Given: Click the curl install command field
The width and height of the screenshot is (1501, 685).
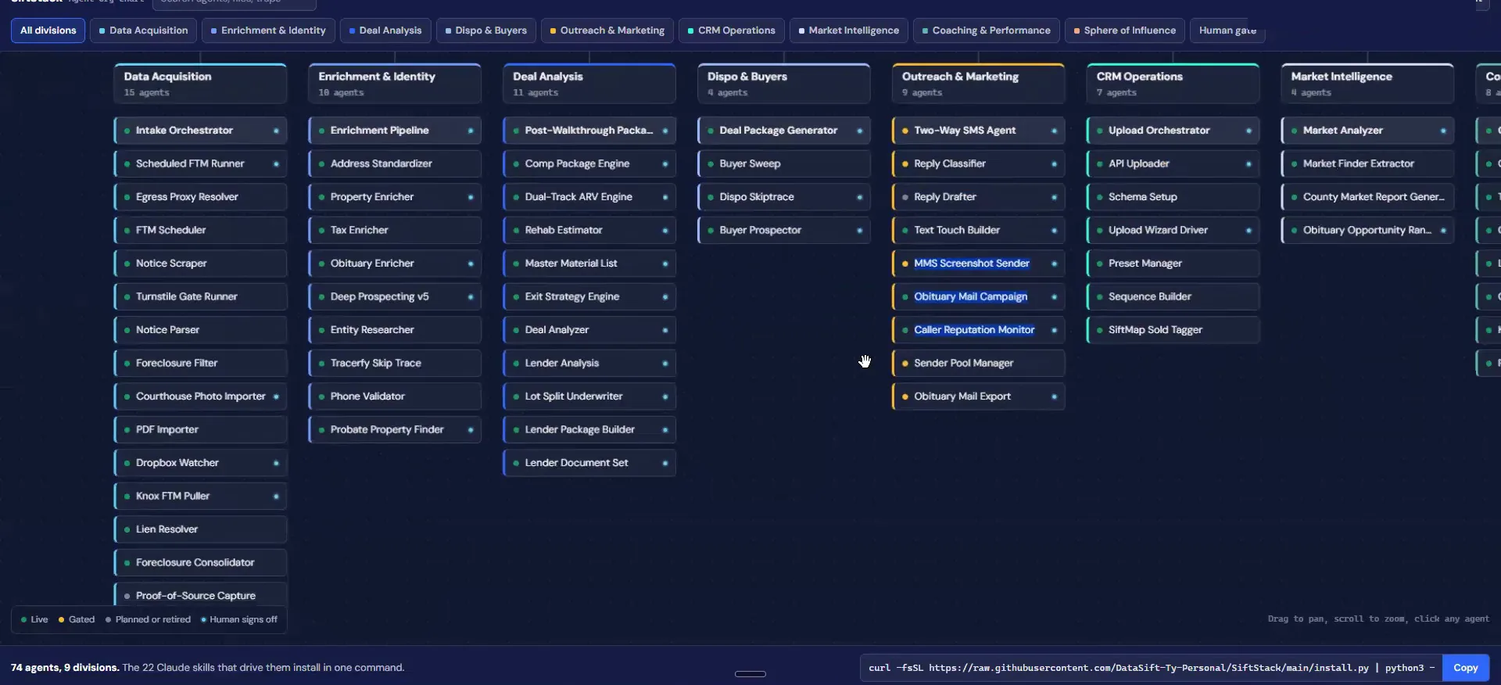Looking at the screenshot, I should point(1151,668).
